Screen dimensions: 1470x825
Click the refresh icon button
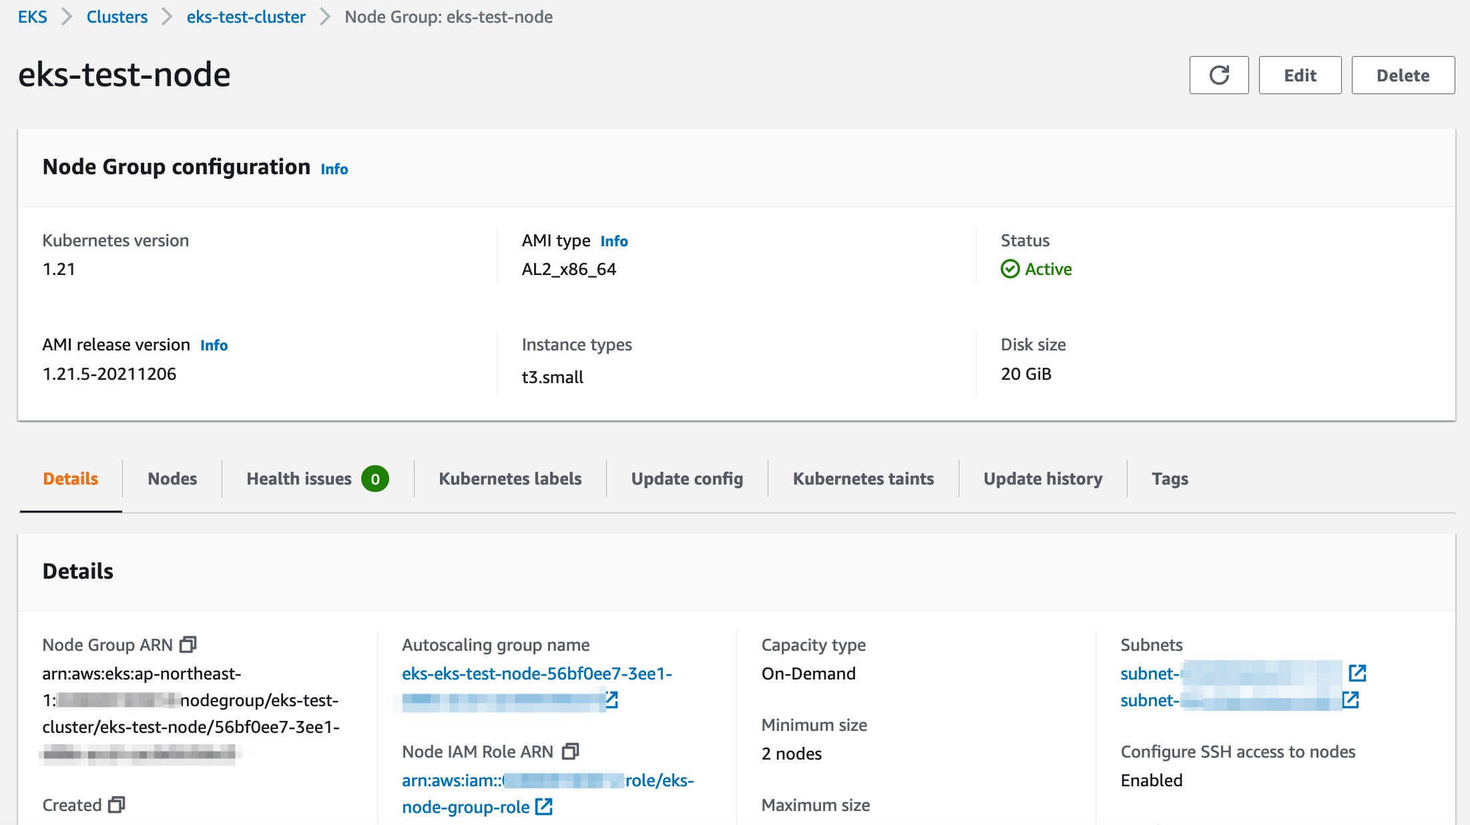[1219, 75]
